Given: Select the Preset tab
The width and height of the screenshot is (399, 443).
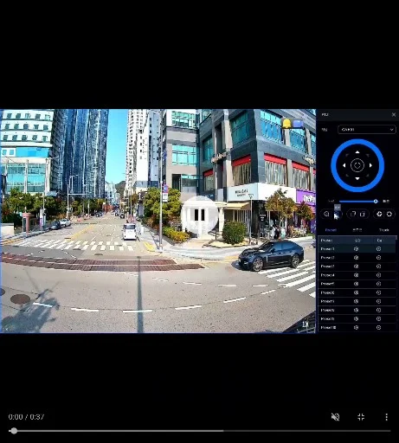Looking at the screenshot, I should (x=331, y=230).
